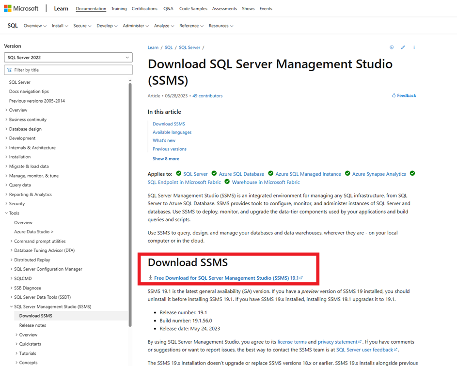Screen dimensions: 457x366
Task: Open the 49 contributors link
Action: coord(207,96)
